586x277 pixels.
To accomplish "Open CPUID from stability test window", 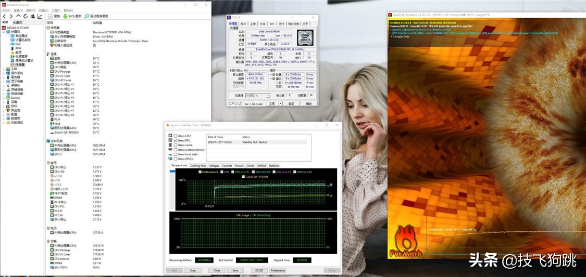I will (x=259, y=270).
